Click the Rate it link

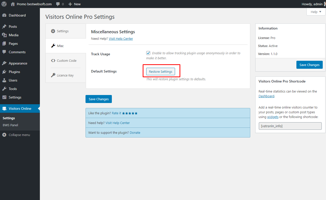click(x=116, y=113)
